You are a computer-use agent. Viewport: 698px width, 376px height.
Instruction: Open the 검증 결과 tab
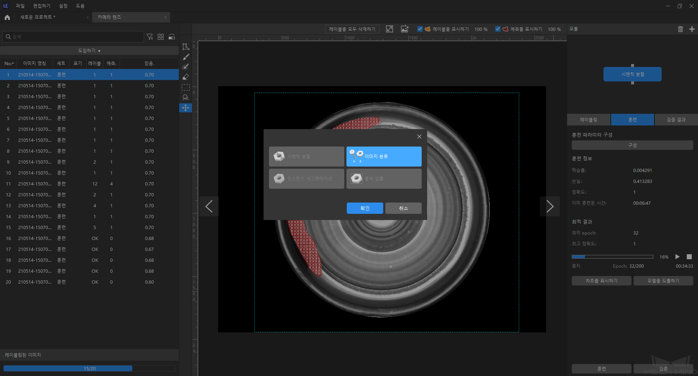676,120
